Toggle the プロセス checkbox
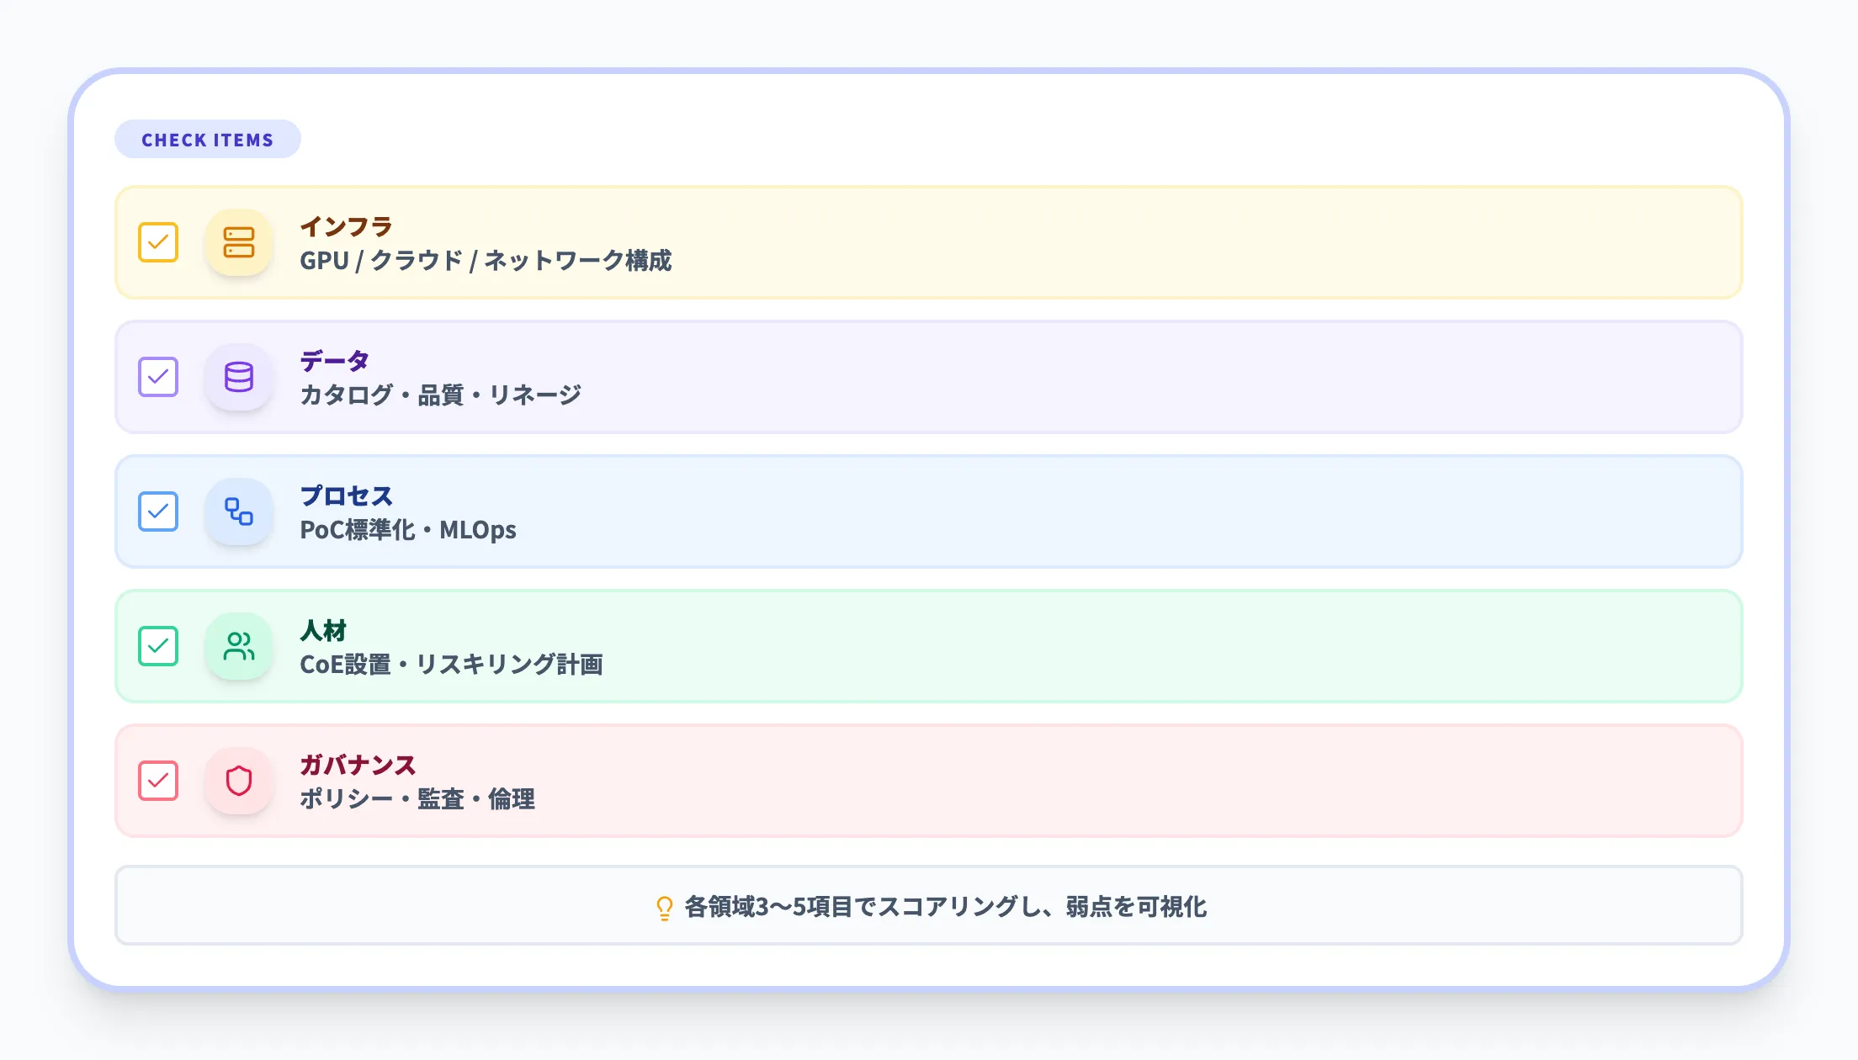1858x1060 pixels. coord(157,512)
